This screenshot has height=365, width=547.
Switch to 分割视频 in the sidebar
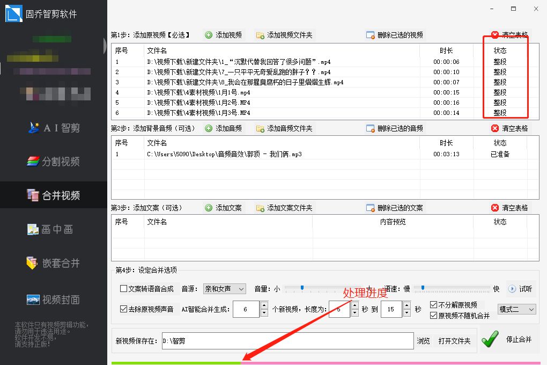(x=54, y=162)
